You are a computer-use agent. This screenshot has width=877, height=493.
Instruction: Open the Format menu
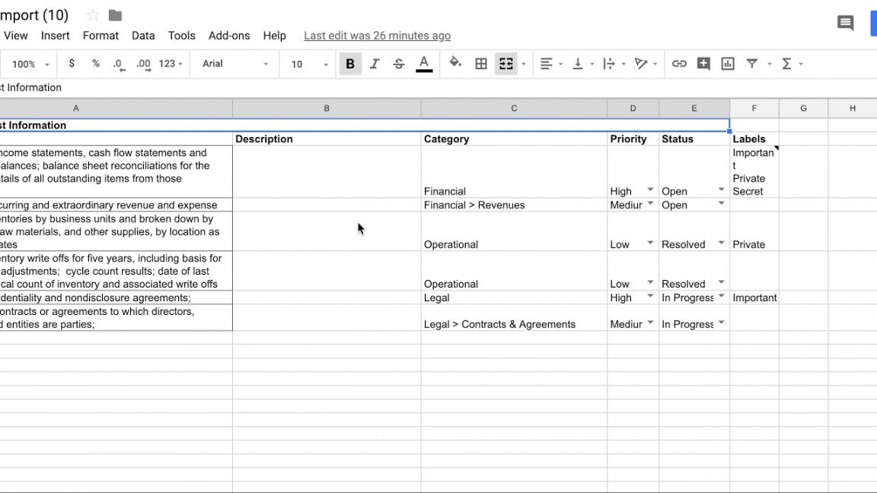tap(100, 36)
